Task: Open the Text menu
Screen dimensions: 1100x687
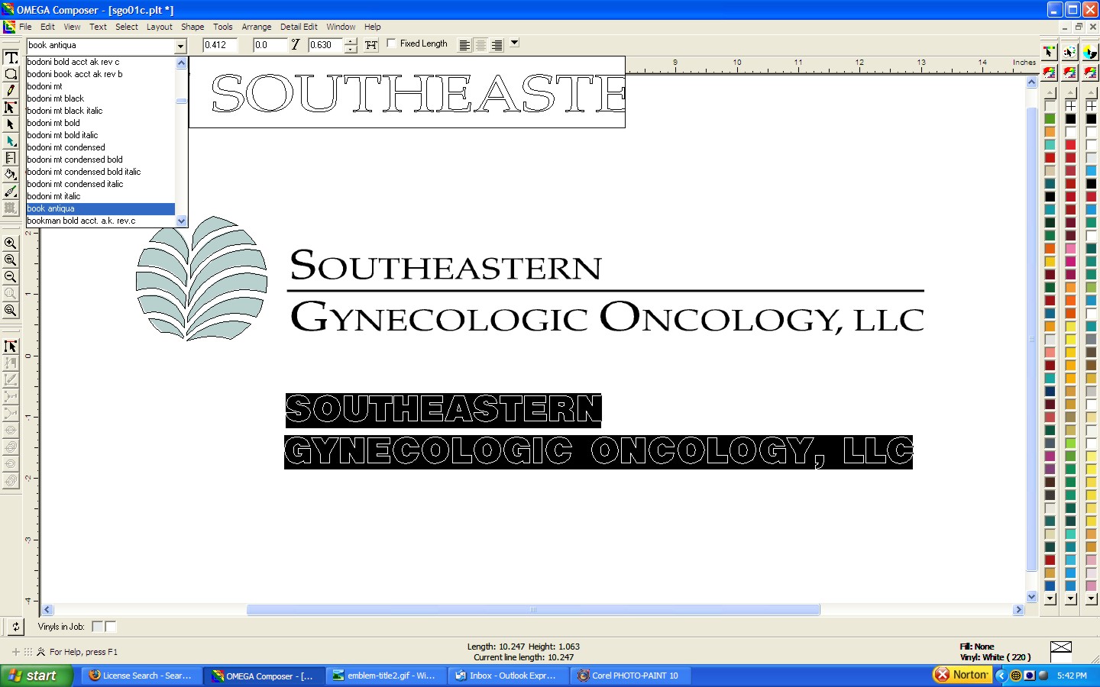Action: pos(98,27)
